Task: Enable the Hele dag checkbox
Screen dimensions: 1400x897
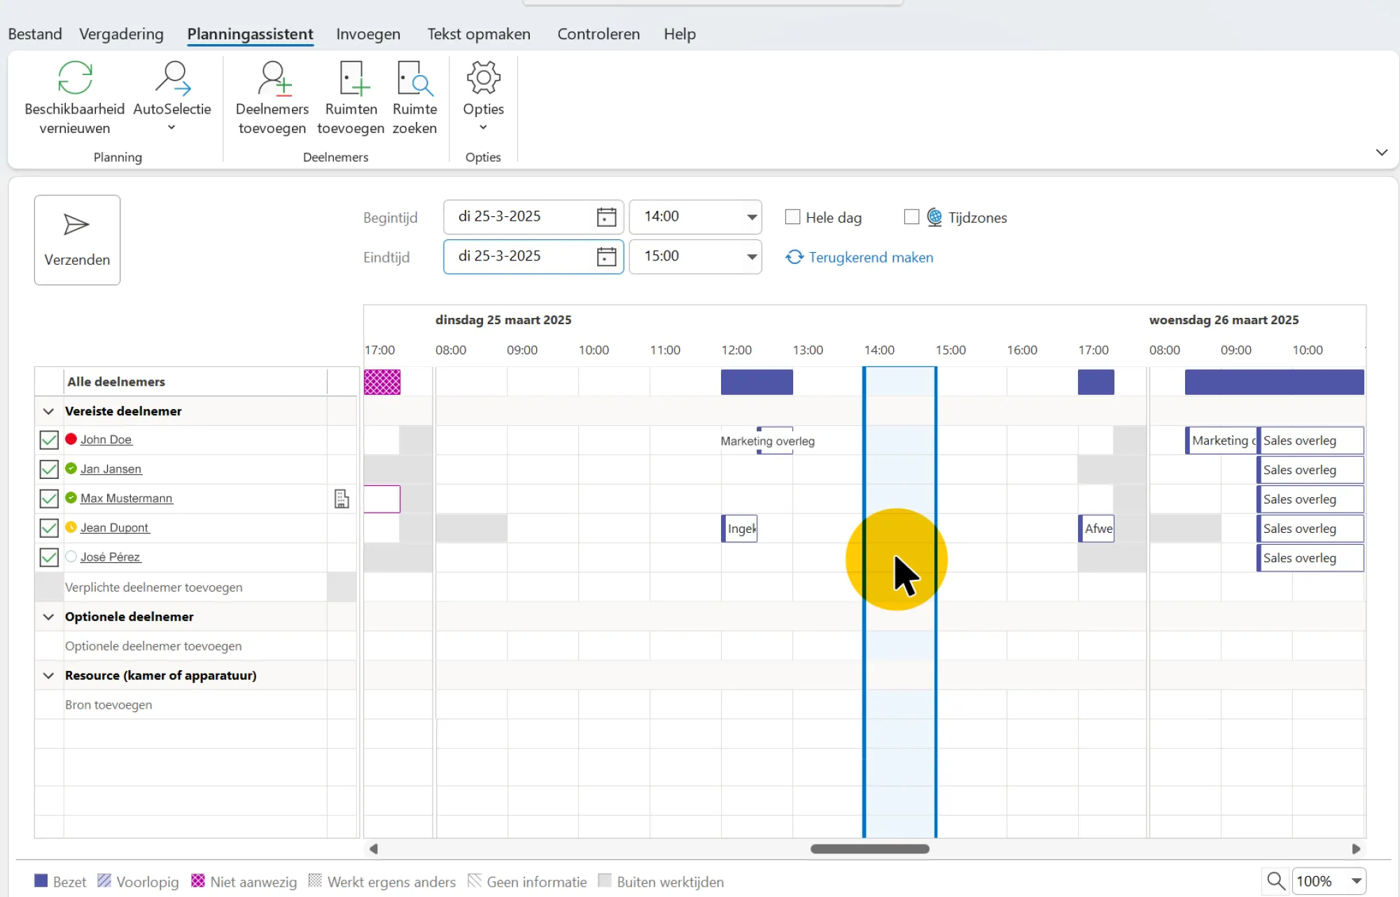Action: pos(792,217)
